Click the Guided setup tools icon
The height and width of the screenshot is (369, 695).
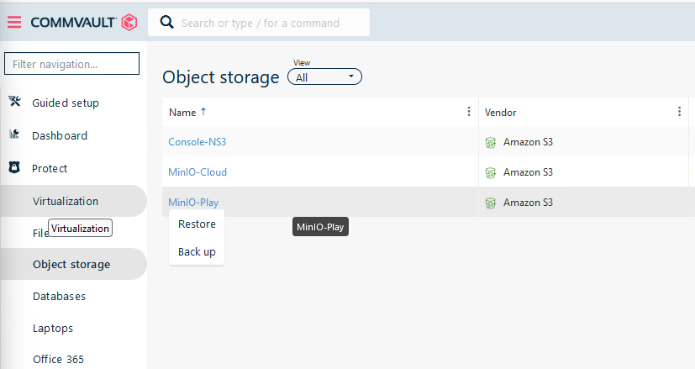(14, 103)
